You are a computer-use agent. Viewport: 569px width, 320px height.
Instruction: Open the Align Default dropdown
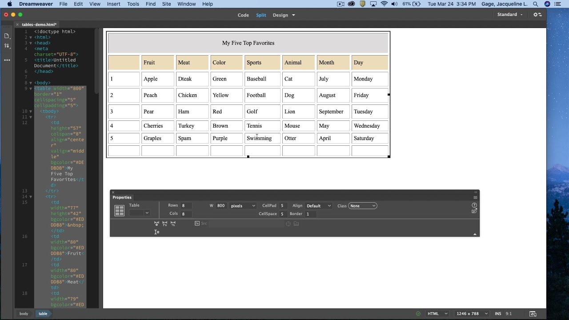click(x=319, y=206)
